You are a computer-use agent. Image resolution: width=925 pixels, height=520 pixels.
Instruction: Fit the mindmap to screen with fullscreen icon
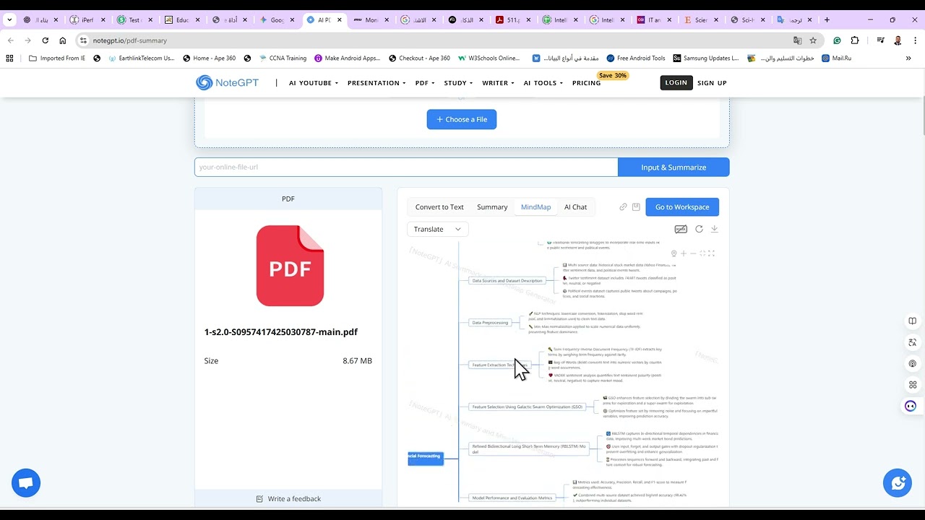click(703, 253)
